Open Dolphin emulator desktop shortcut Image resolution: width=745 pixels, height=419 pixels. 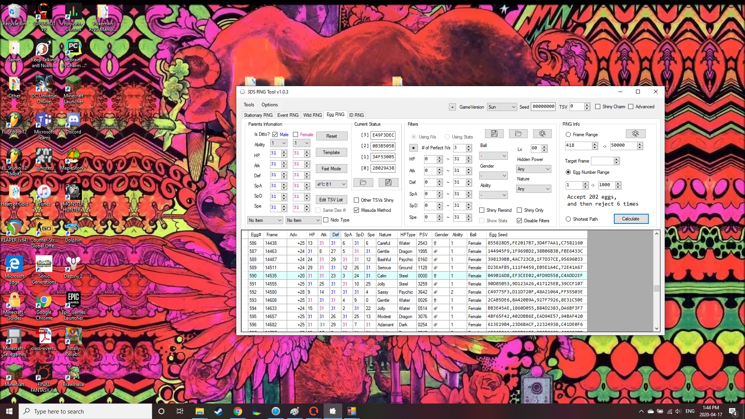pyautogui.click(x=73, y=232)
